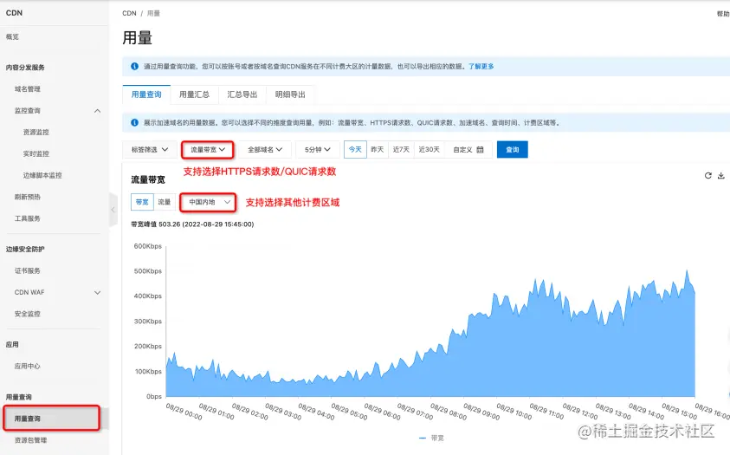Viewport: 730px width, 455px height.
Task: Collapse the 监控查询 sidebar group
Action: 97,111
